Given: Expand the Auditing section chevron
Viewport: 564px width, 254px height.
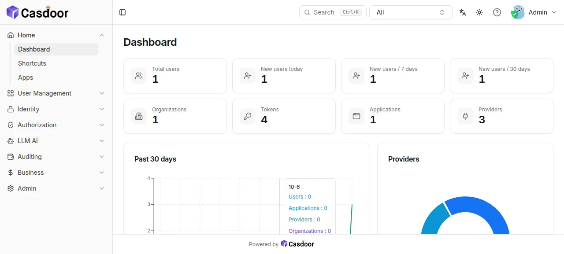Looking at the screenshot, I should pyautogui.click(x=102, y=157).
